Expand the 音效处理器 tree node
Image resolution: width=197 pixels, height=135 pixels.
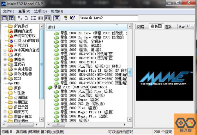click(5, 74)
